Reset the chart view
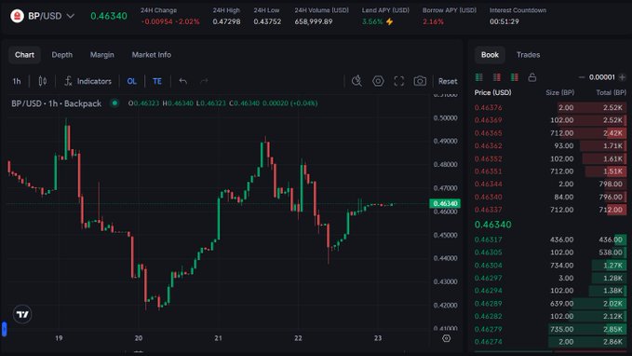632x356 pixels. [448, 81]
